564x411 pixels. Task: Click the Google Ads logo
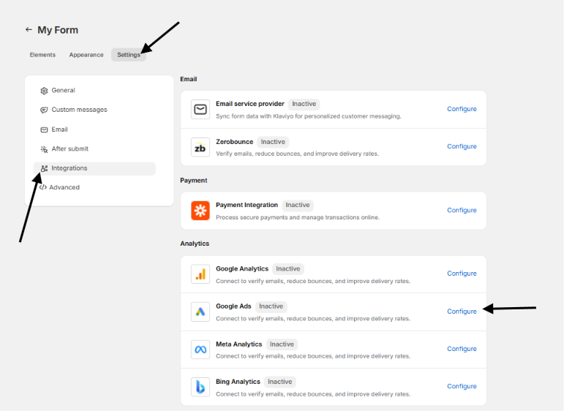click(x=200, y=312)
